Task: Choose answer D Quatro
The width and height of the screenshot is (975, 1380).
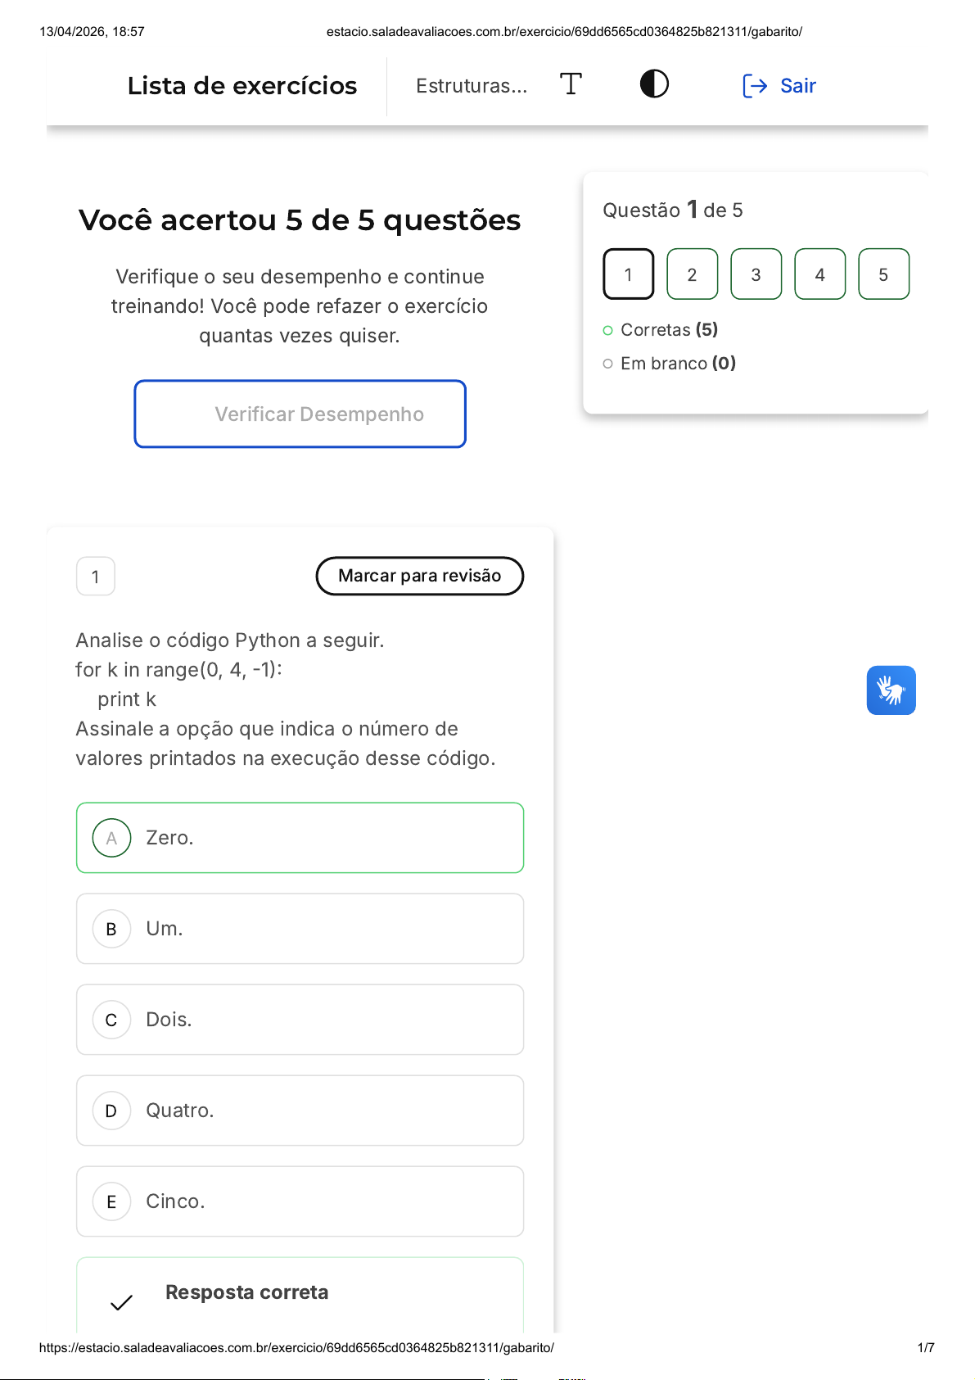Action: point(300,1111)
